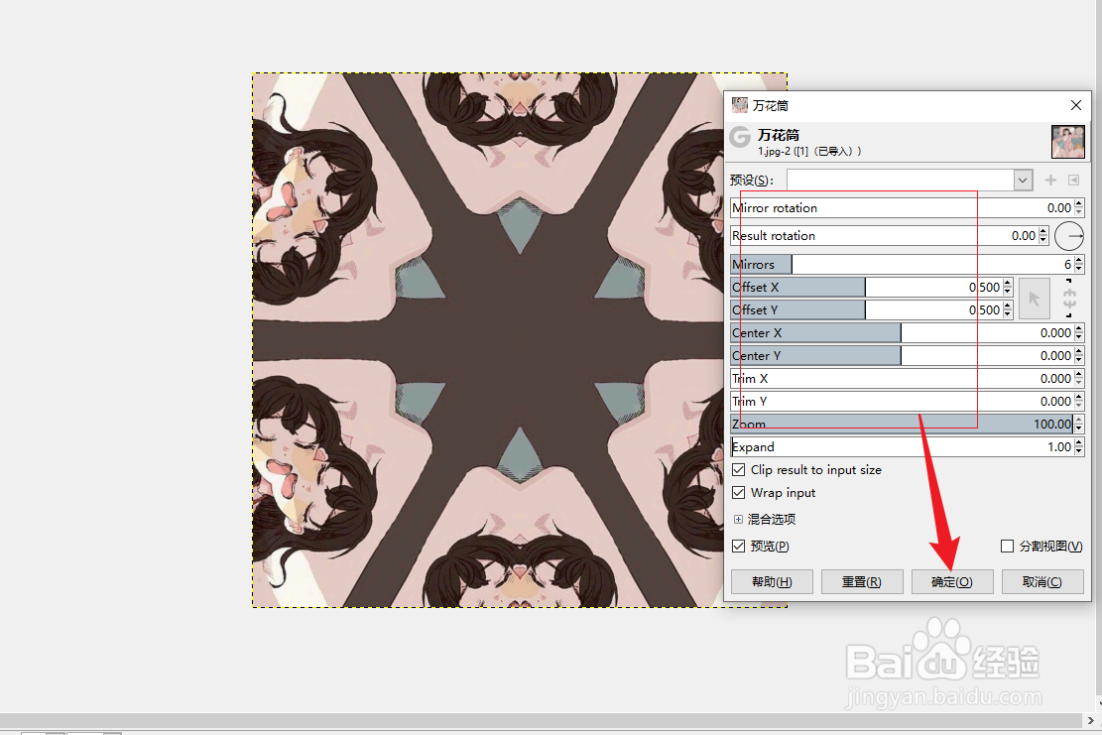The image size is (1102, 735).
Task: Click the horizontal scrollbar track below canvas
Action: point(542,720)
